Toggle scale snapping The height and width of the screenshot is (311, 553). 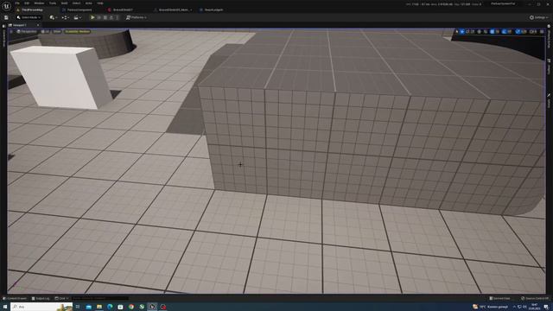pyautogui.click(x=518, y=32)
